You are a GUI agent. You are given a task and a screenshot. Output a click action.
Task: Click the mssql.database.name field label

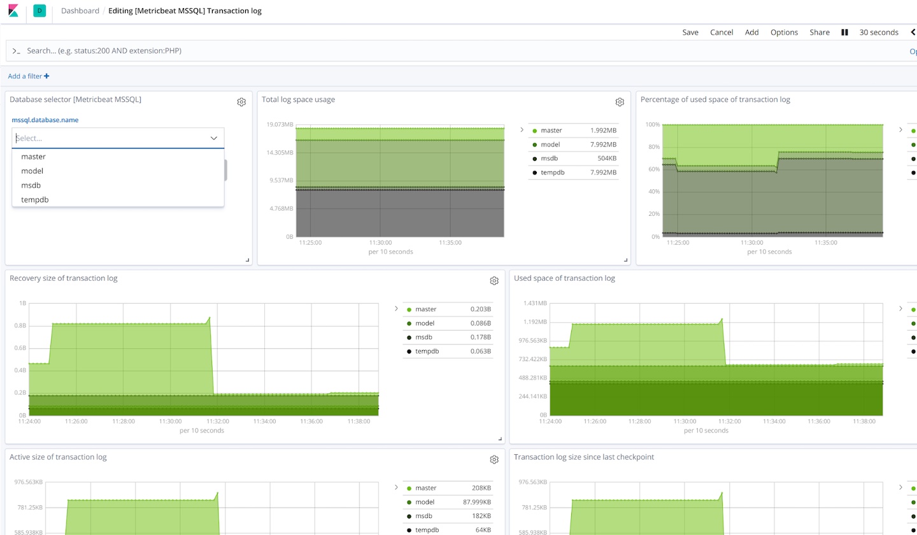(45, 120)
